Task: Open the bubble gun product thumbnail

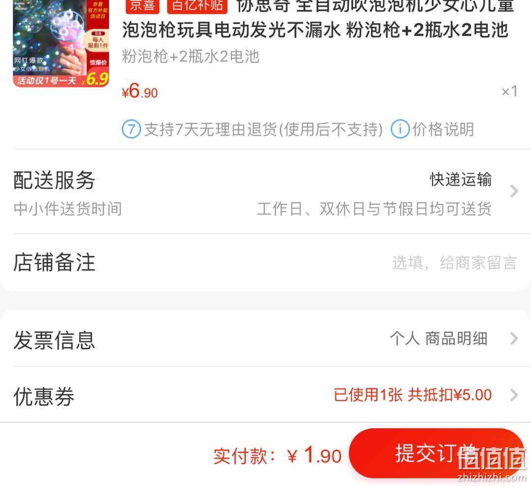Action: click(x=61, y=43)
